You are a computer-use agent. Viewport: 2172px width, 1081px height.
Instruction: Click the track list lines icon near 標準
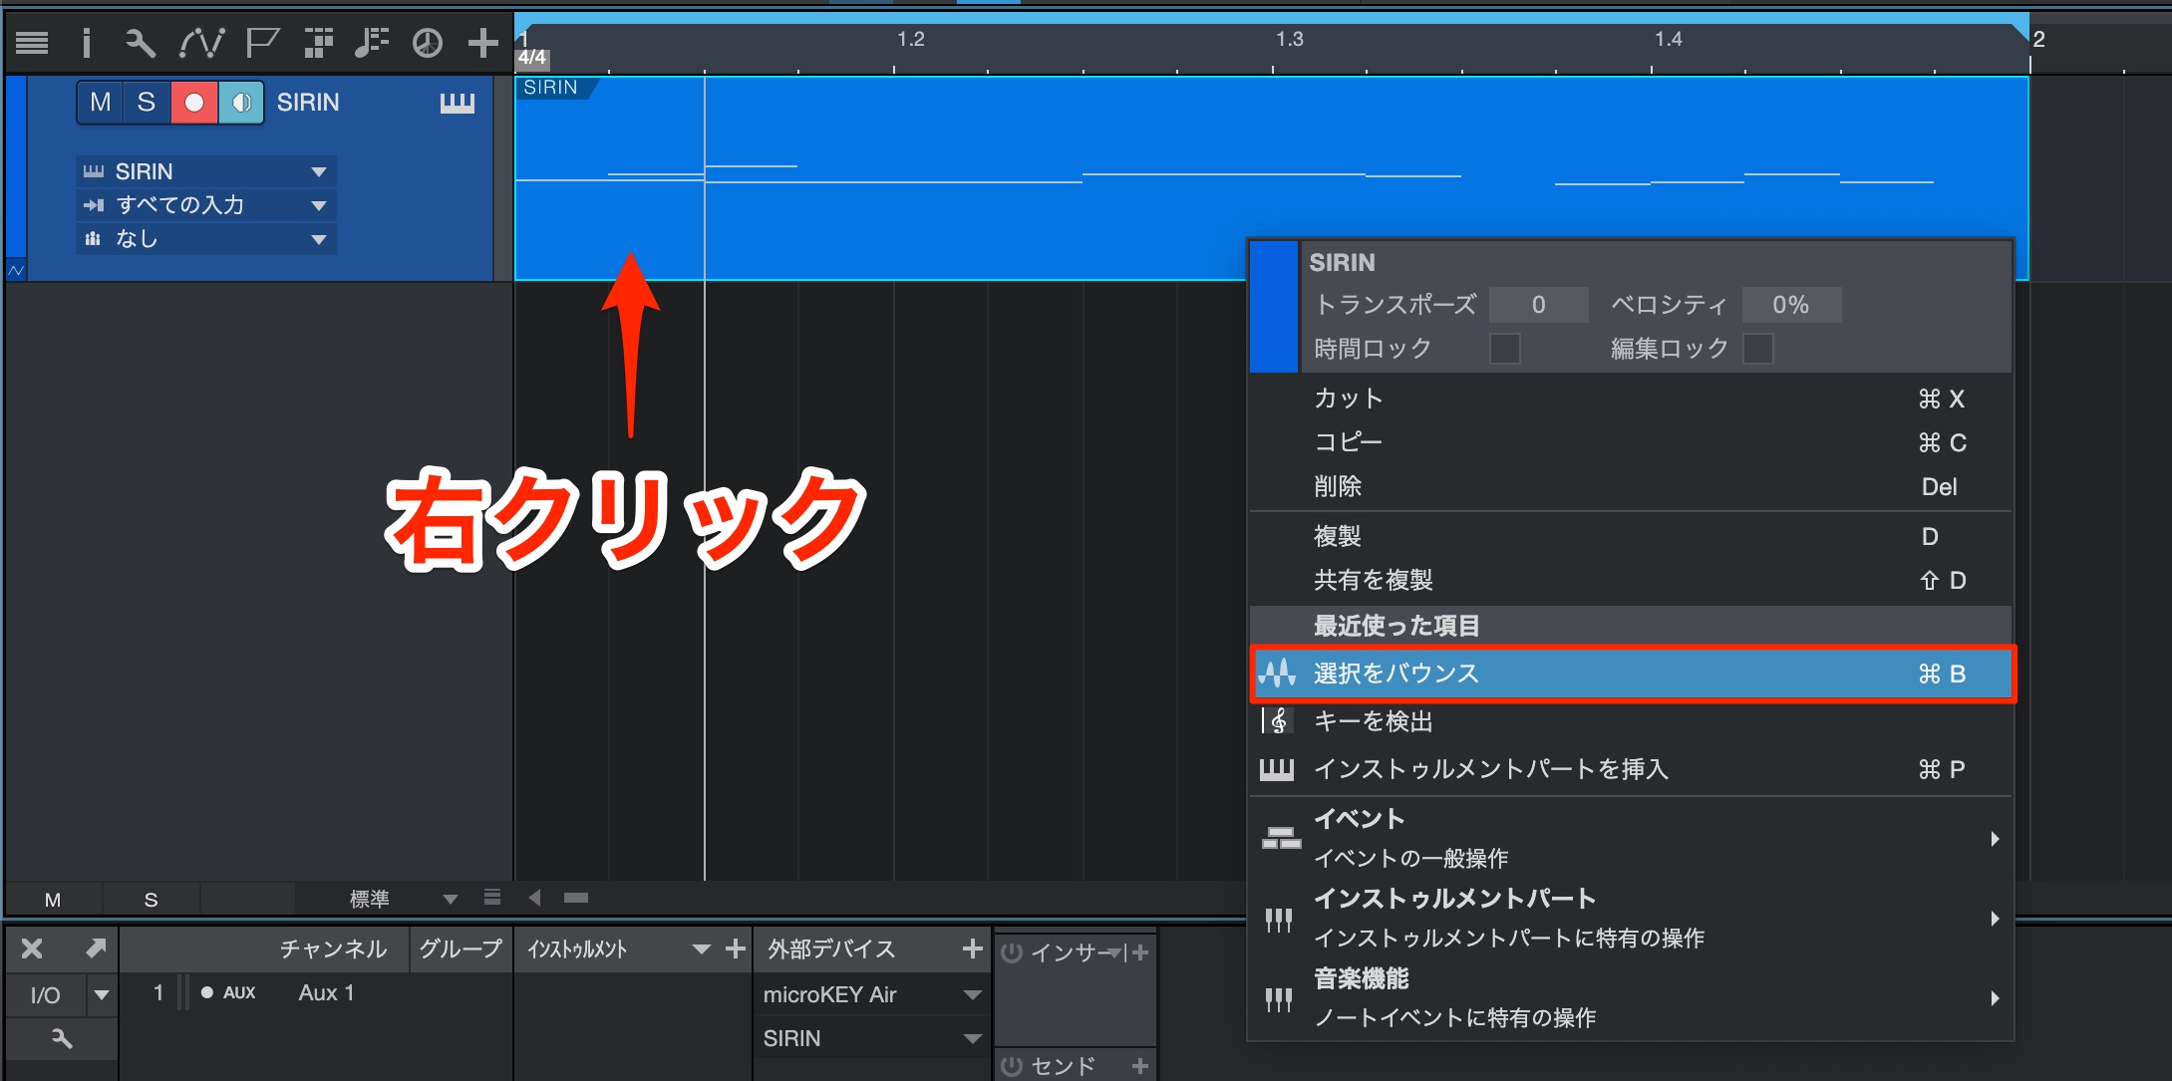click(x=491, y=898)
